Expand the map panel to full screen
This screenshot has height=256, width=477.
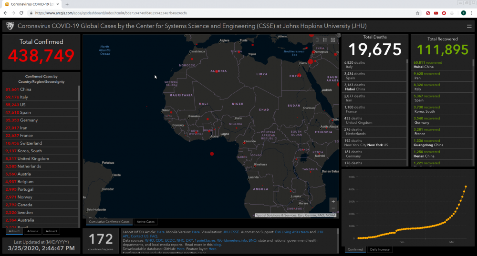point(339,35)
